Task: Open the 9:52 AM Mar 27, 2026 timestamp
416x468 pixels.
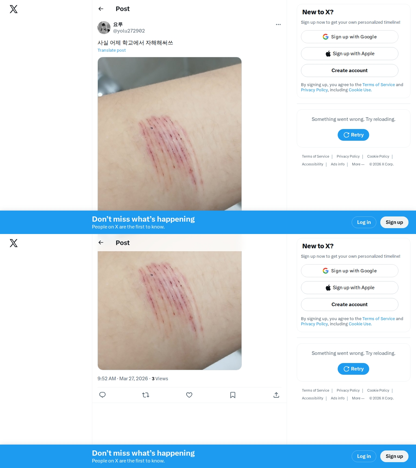Action: click(x=123, y=379)
